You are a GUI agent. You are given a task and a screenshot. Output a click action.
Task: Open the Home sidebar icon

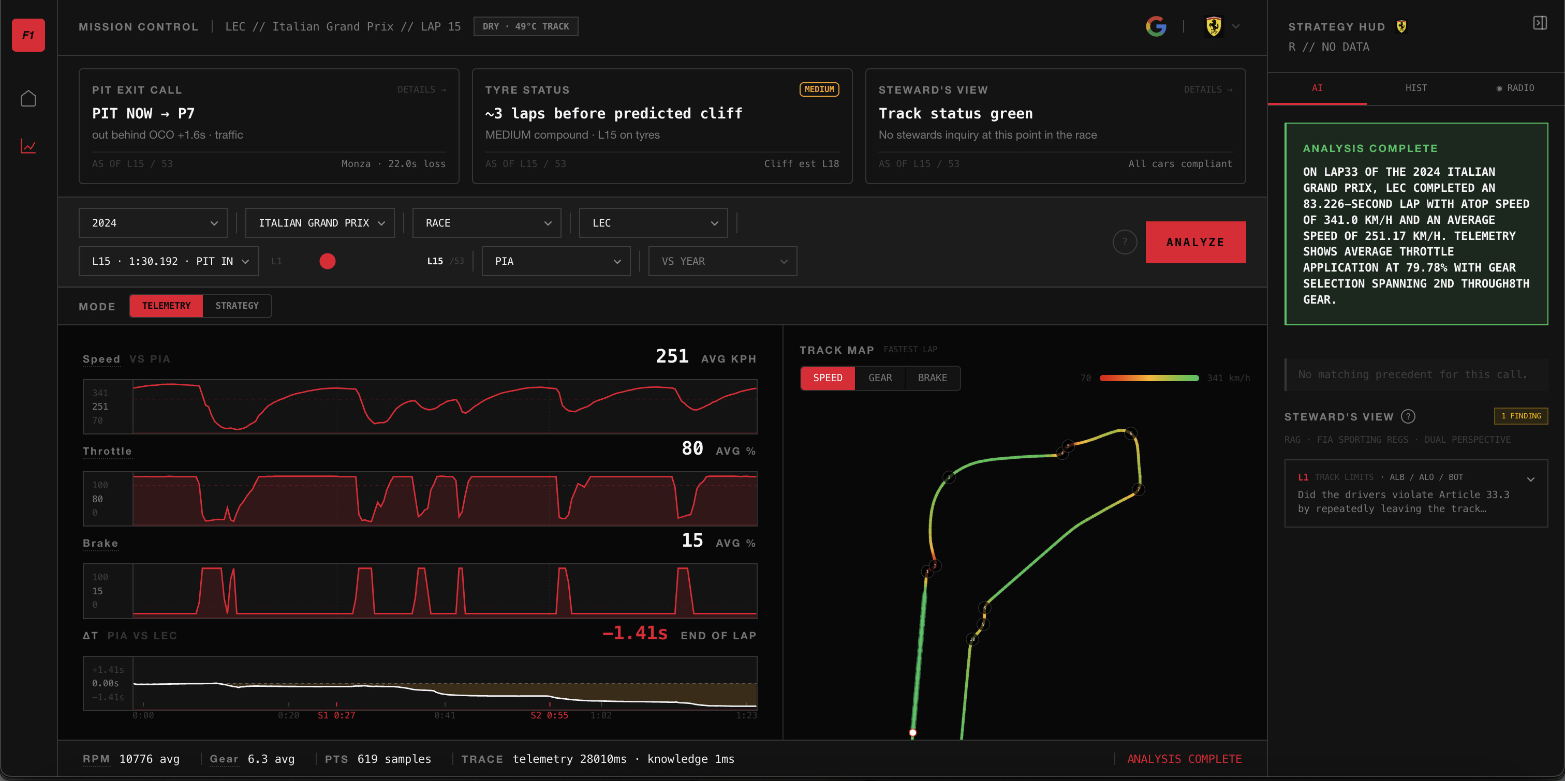[28, 98]
